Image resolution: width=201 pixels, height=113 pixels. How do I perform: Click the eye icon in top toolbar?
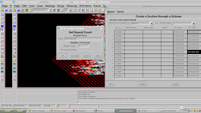tap(87, 10)
